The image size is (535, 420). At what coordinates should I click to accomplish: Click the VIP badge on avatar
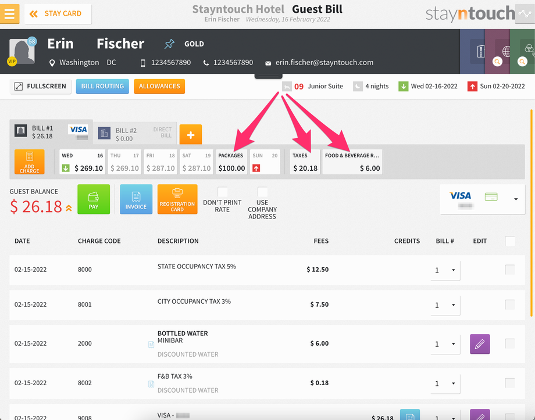pyautogui.click(x=12, y=62)
